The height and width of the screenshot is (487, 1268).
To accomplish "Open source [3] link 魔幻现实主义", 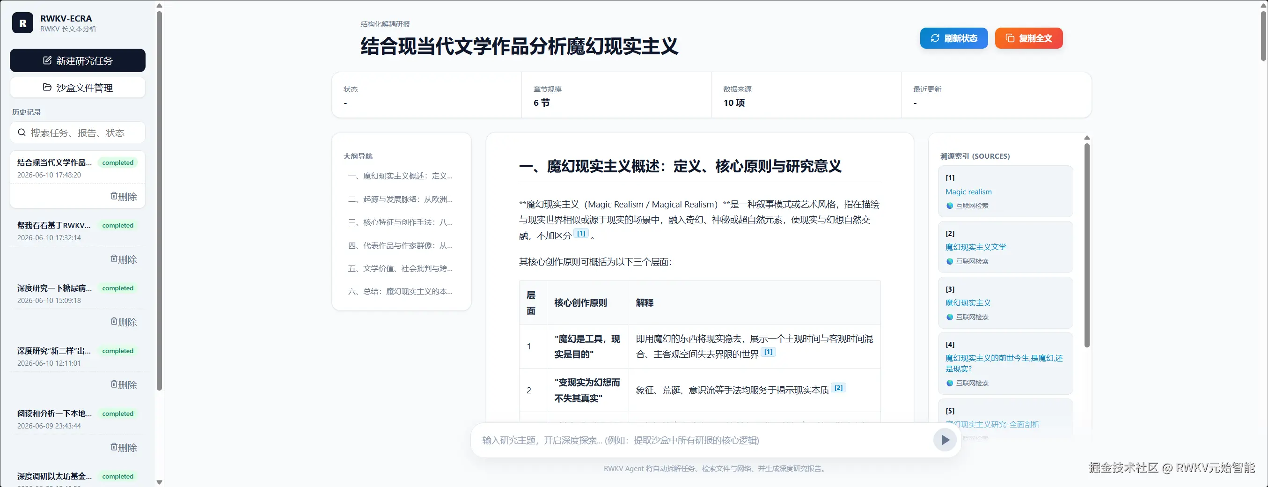I will tap(968, 303).
